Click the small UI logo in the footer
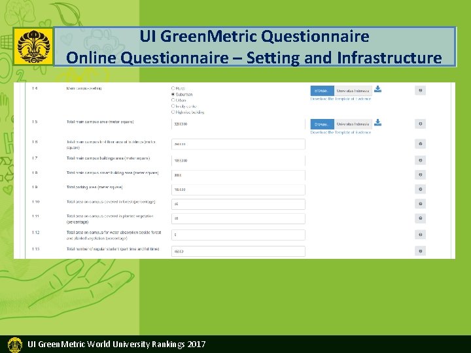Viewport: 471px width, 353px height. [x=14, y=345]
